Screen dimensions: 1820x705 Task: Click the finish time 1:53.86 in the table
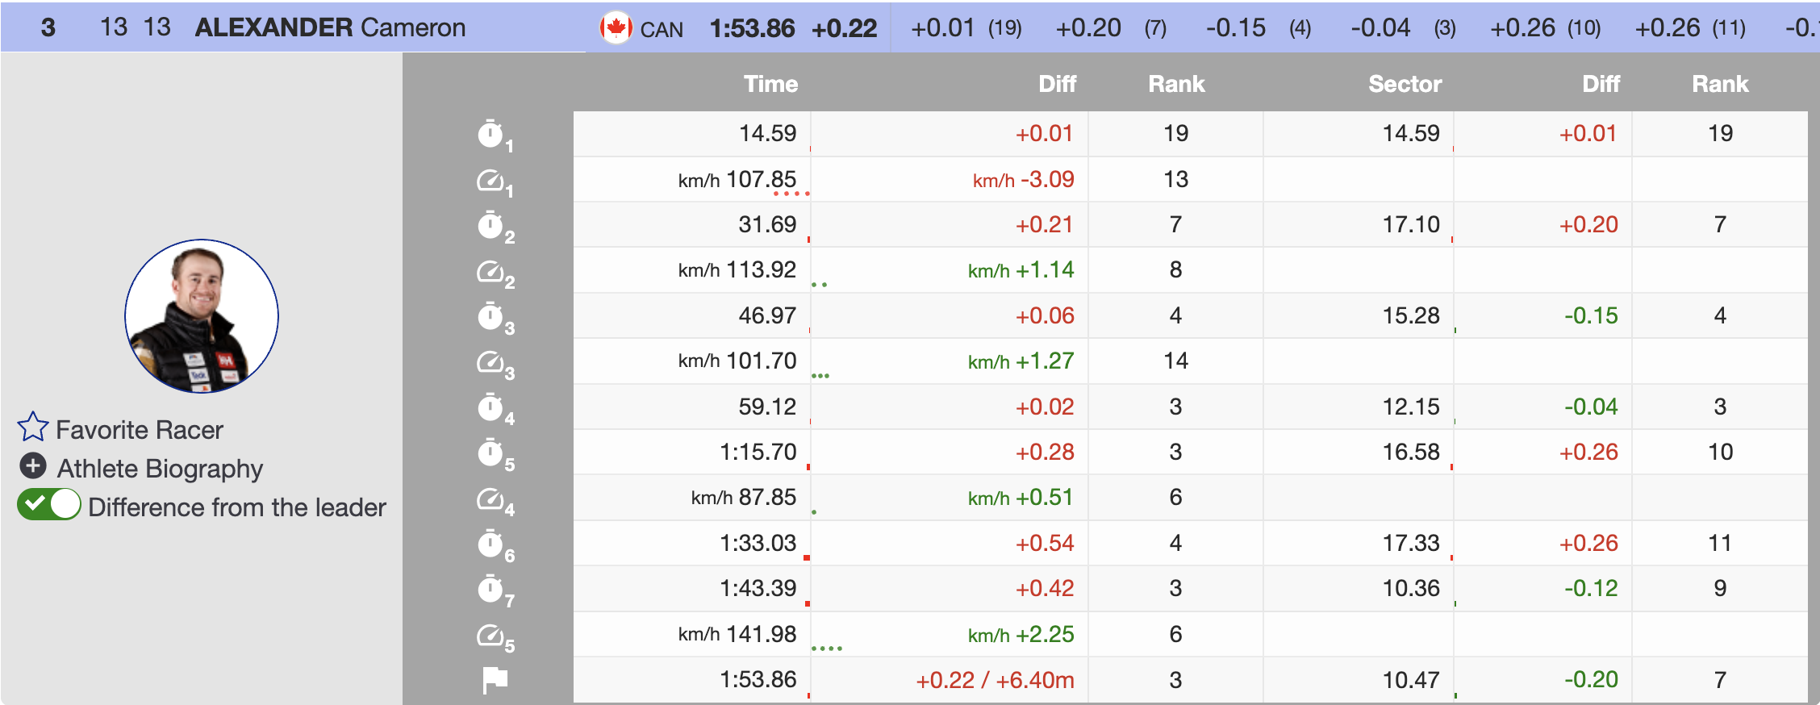(758, 680)
